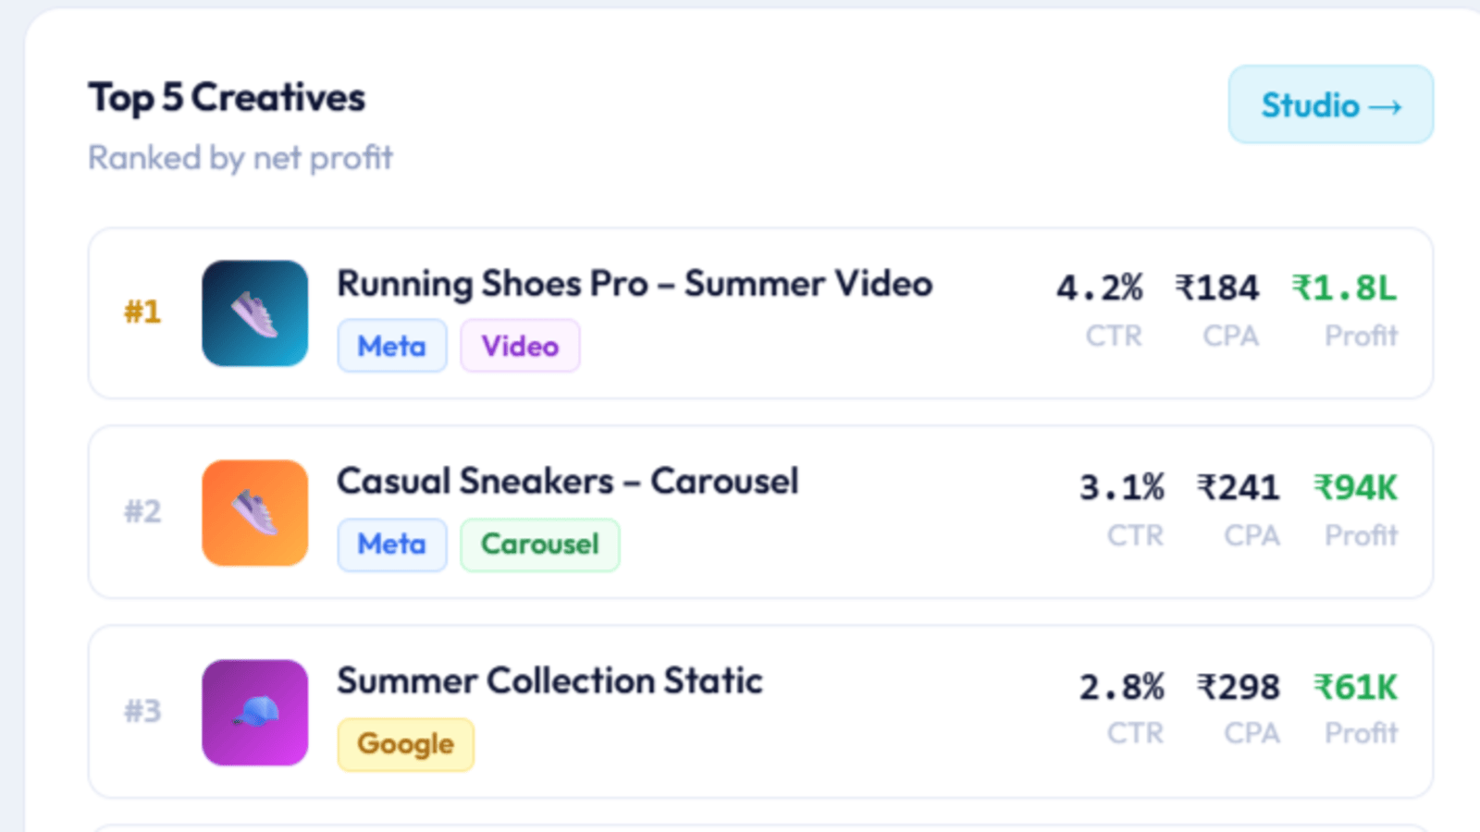This screenshot has width=1480, height=832.
Task: Open Summer Collection Static title
Action: pos(549,681)
